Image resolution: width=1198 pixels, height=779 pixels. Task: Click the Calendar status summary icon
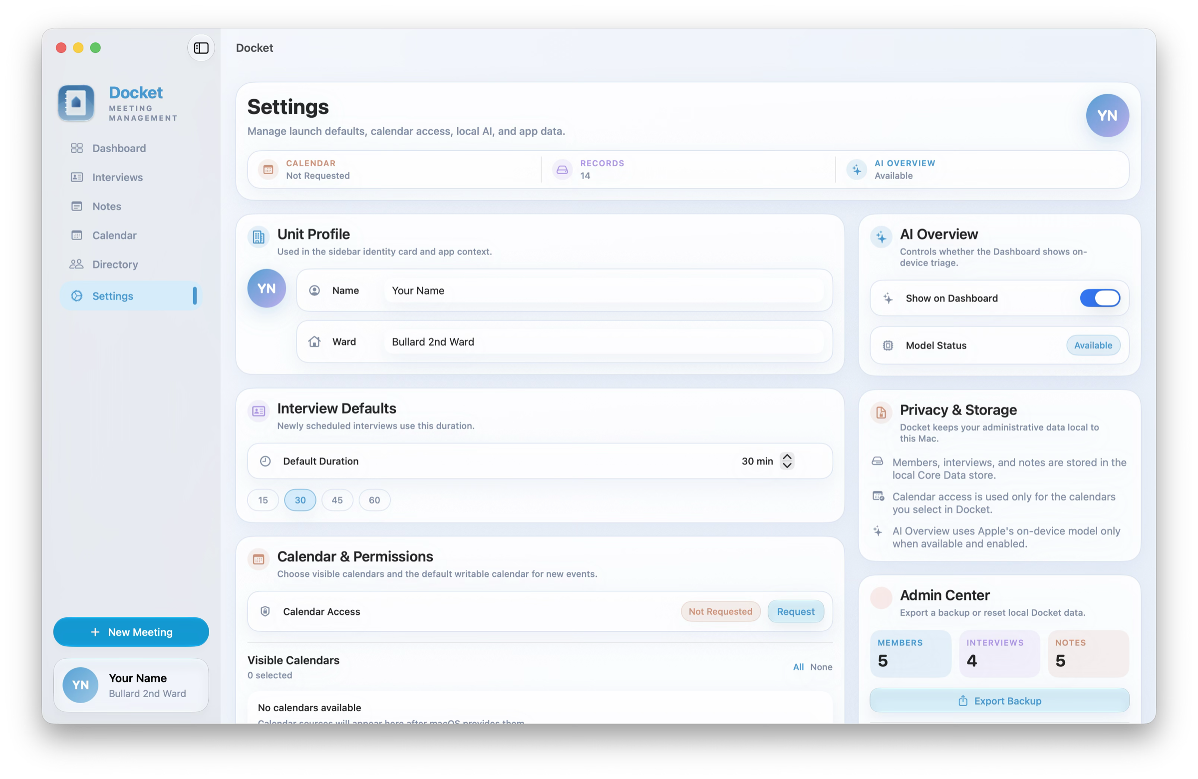[x=268, y=170]
